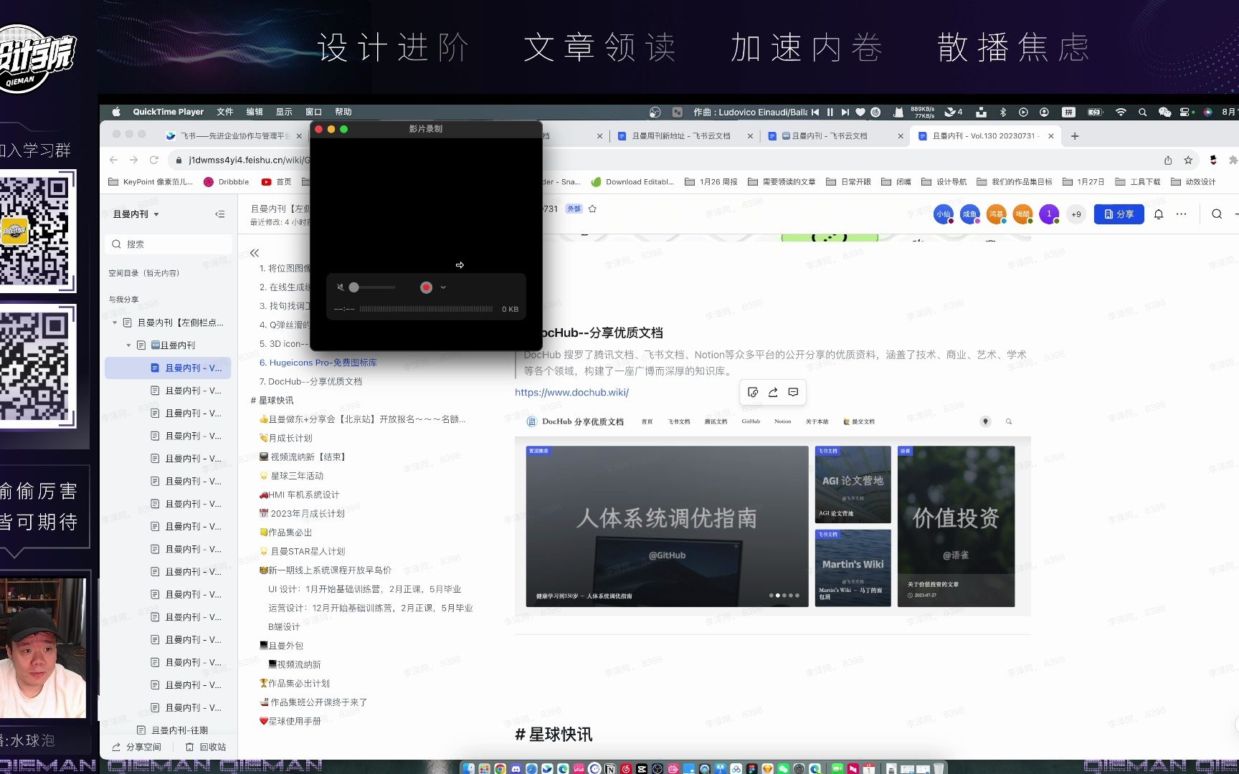Click the Apple menu icon
Viewport: 1239px width, 774px height.
pyautogui.click(x=116, y=112)
